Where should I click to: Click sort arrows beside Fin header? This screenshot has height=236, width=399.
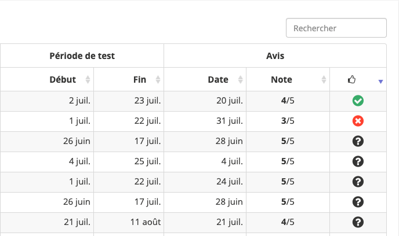tap(158, 80)
